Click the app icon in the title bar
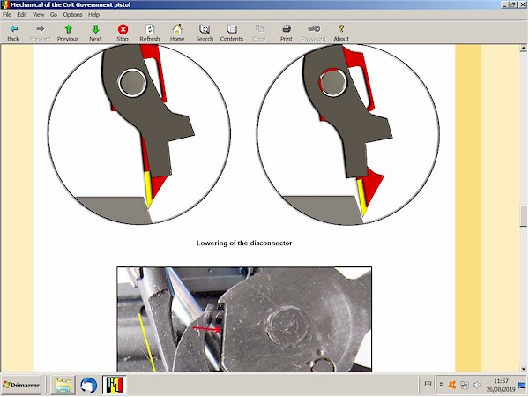529x397 pixels. (x=5, y=4)
